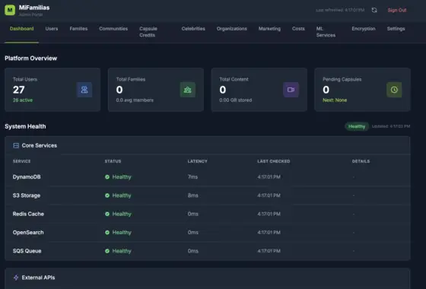Screen dimensions: 426x289
Task: Click the Redis Cache service name
Action: pyautogui.click(x=28, y=214)
